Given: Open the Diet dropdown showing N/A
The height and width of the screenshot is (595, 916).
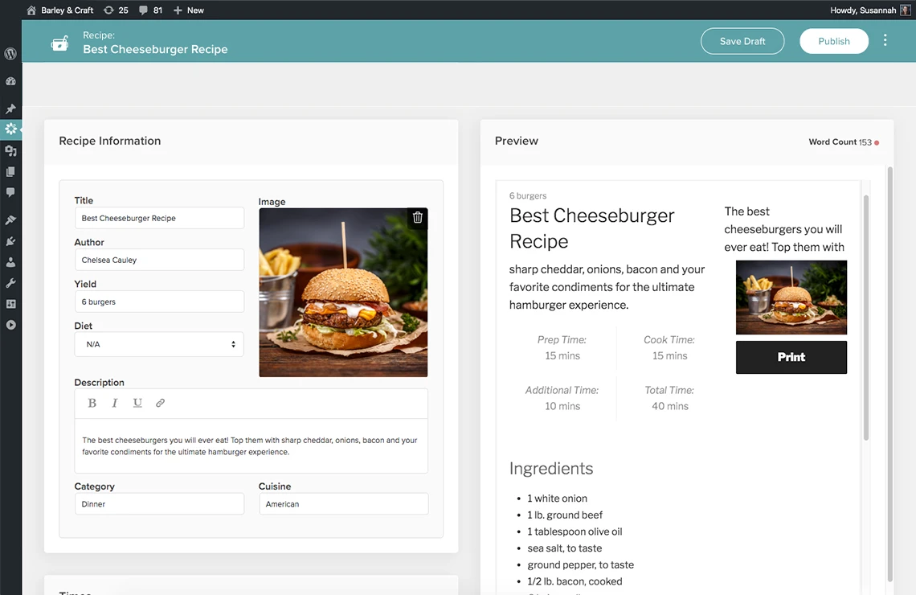Looking at the screenshot, I should pyautogui.click(x=159, y=344).
